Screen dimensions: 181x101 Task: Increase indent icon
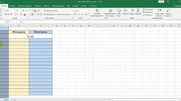point(41,14)
